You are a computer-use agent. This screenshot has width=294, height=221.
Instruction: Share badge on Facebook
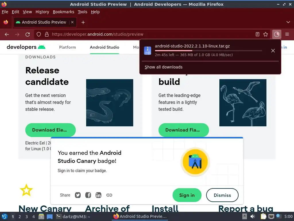(x=88, y=195)
